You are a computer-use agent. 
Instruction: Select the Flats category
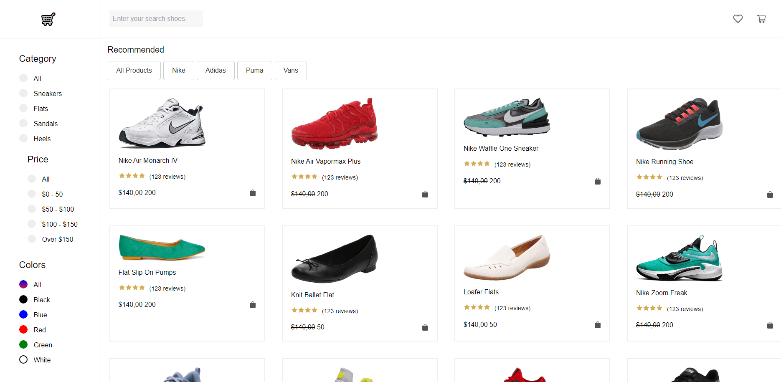coord(23,108)
